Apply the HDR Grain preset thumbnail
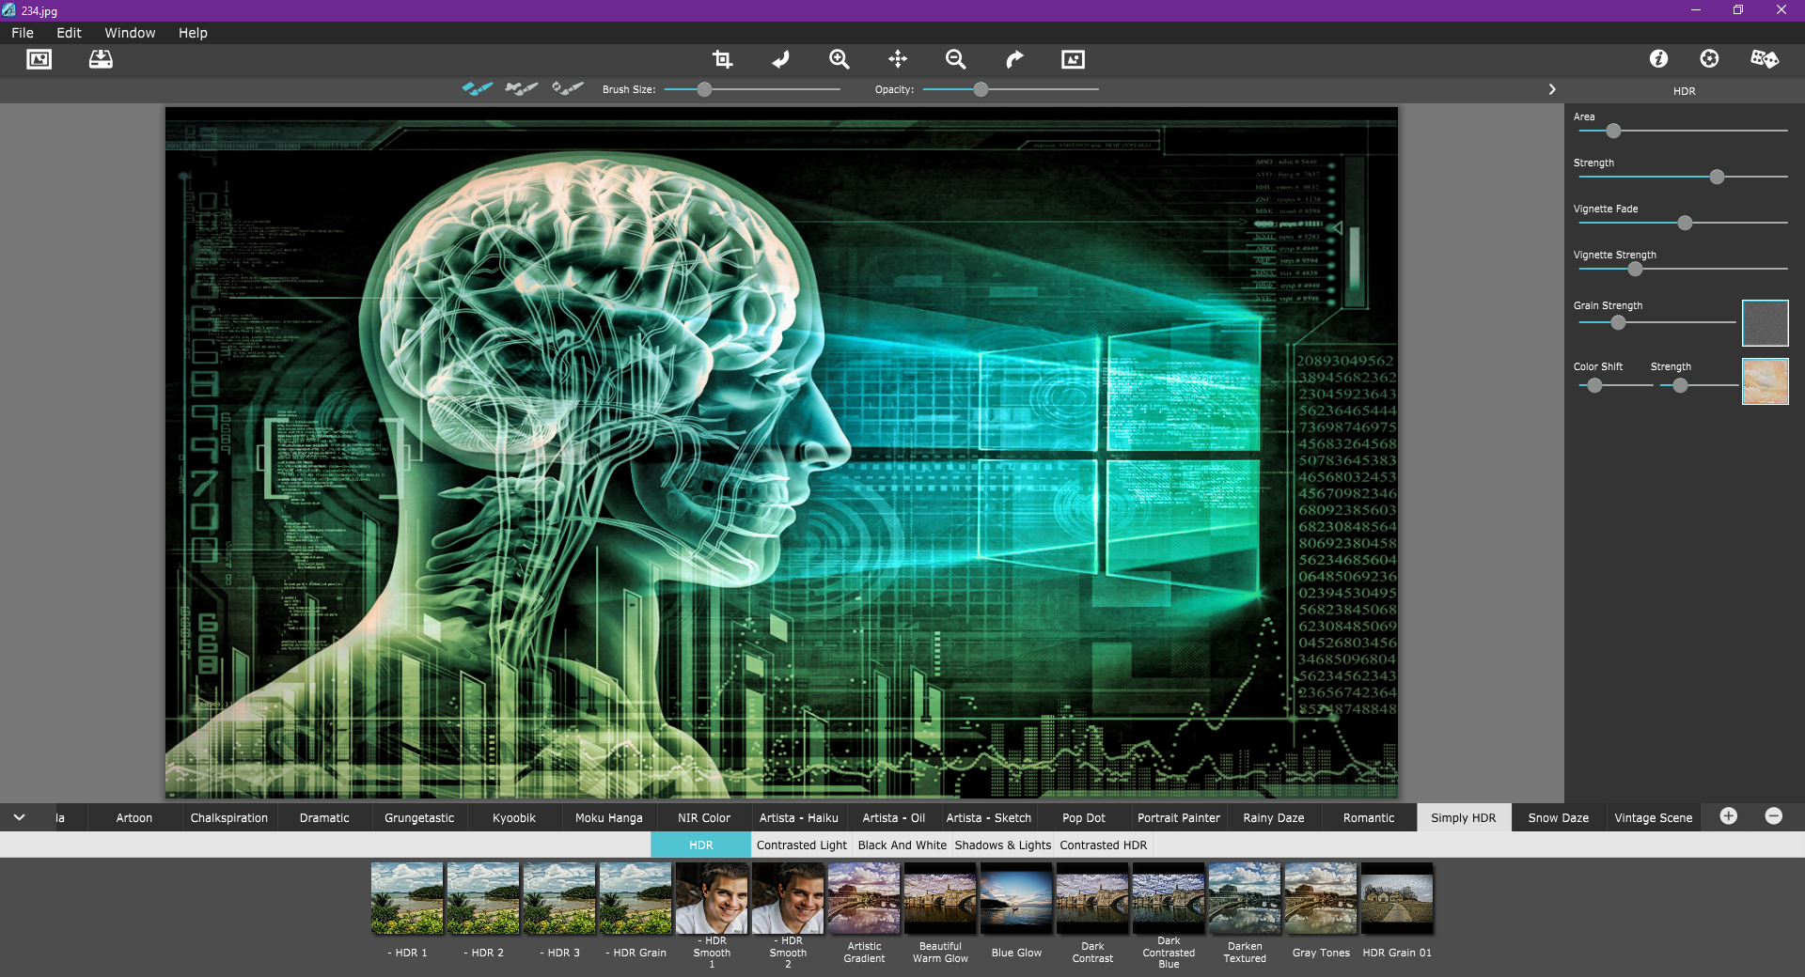1805x977 pixels. (x=636, y=898)
